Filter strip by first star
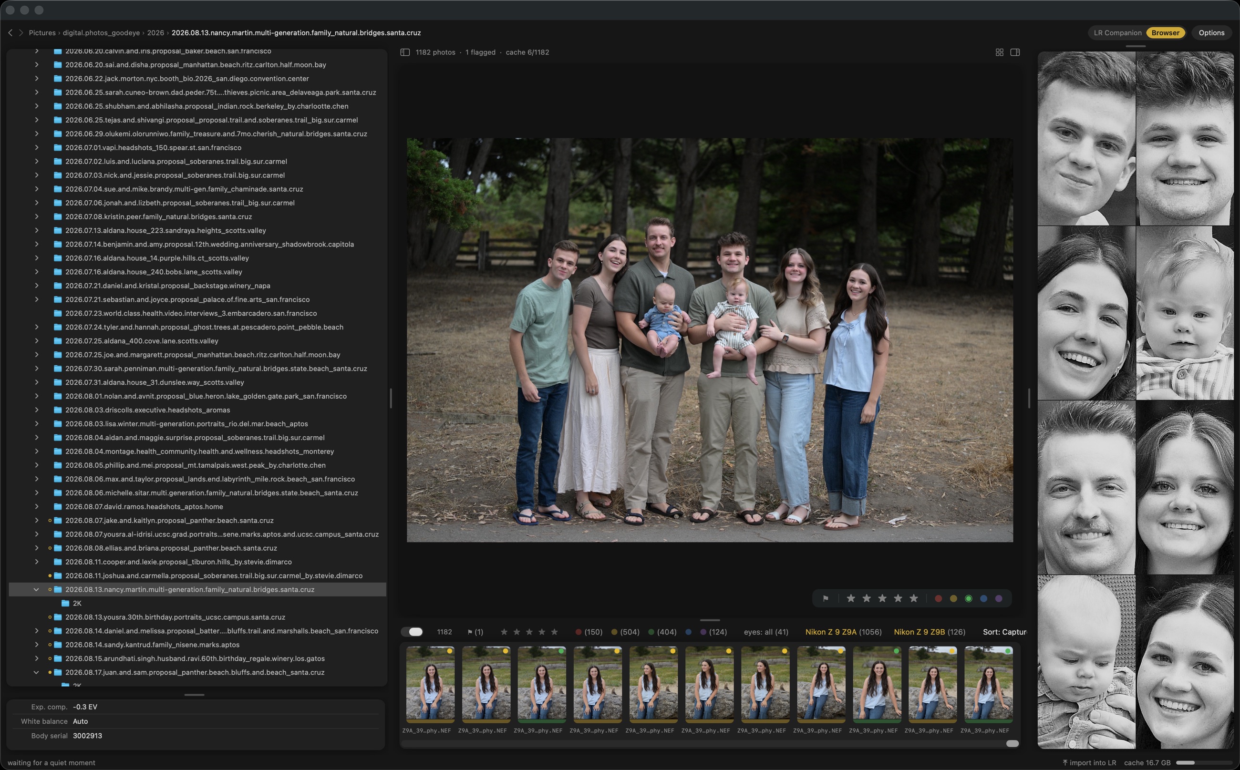The width and height of the screenshot is (1240, 770). 504,632
